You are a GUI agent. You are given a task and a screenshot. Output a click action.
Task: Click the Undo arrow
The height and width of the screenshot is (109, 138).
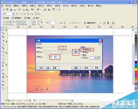point(32,9)
